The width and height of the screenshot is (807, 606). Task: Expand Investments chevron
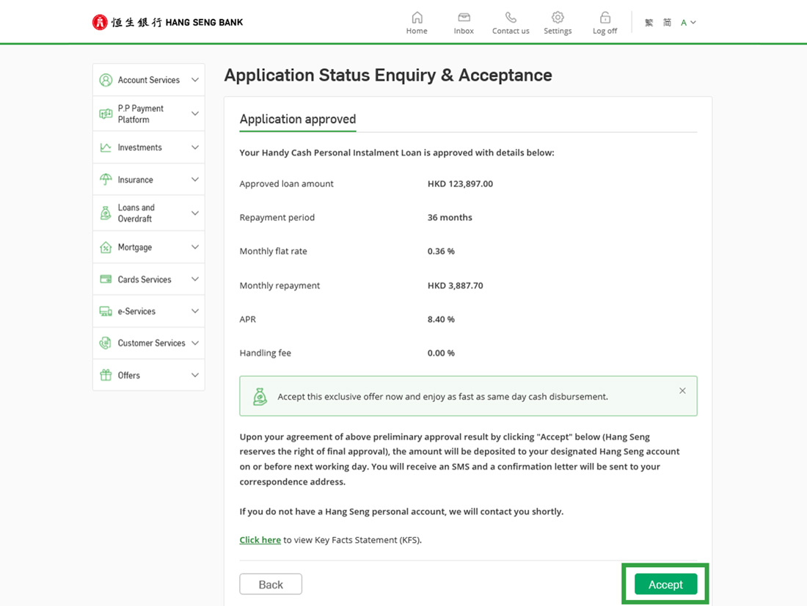click(x=195, y=147)
